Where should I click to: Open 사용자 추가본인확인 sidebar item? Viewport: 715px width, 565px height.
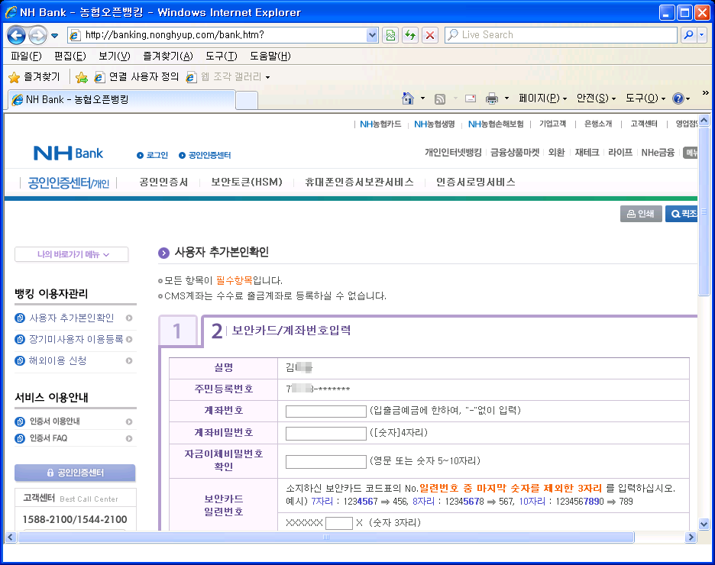(72, 318)
